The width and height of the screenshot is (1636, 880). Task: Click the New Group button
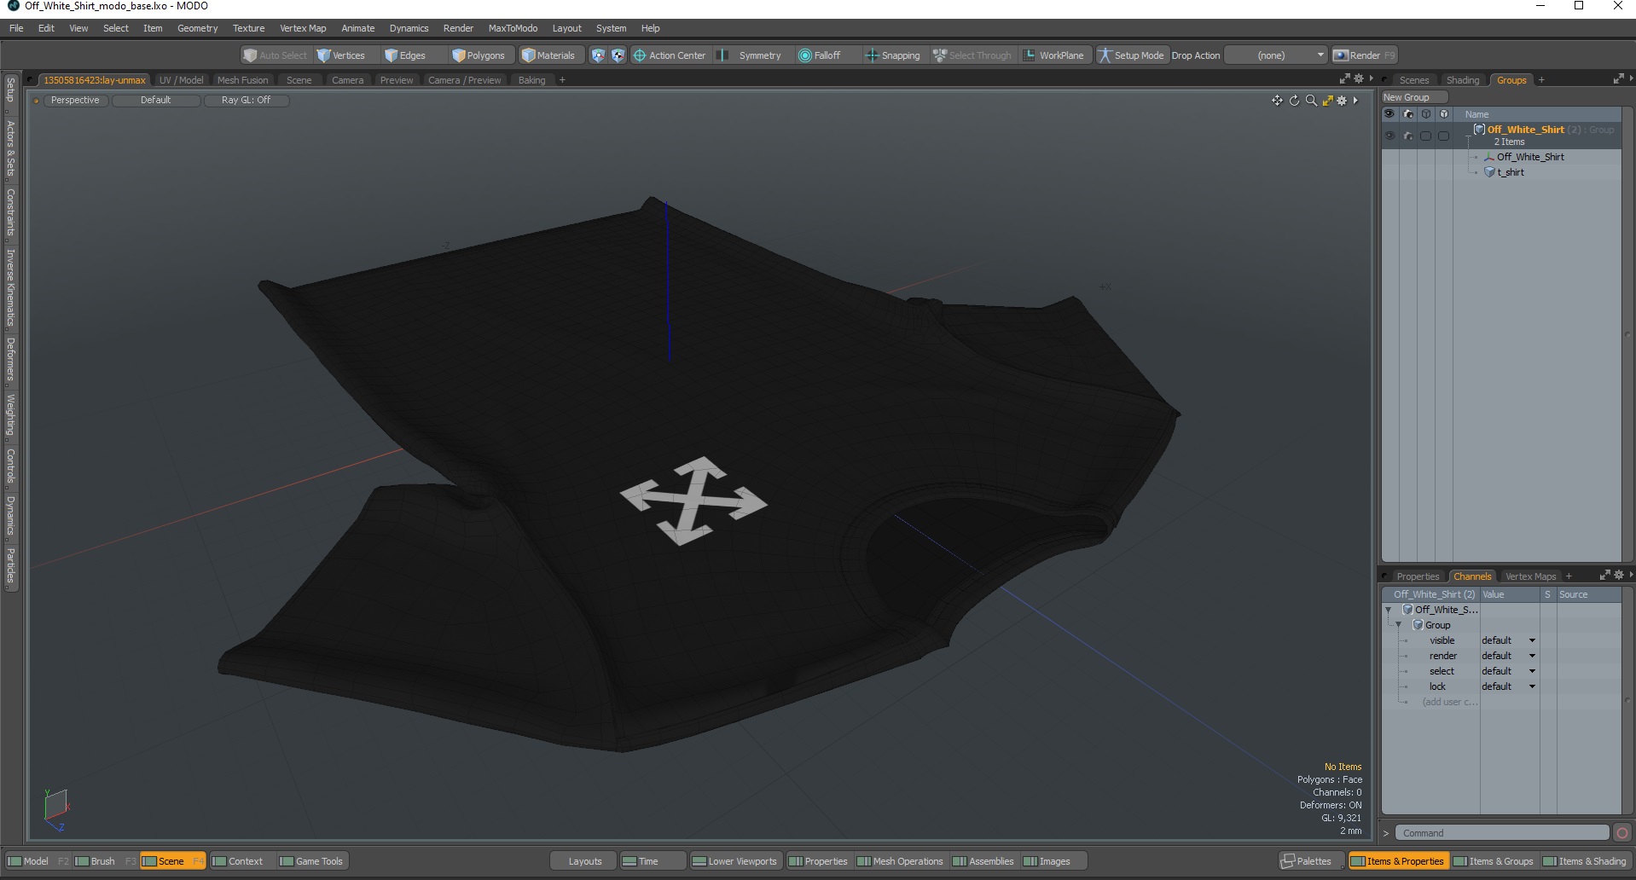1413,97
